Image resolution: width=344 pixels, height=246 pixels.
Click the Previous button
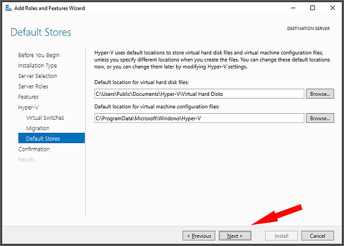199,236
